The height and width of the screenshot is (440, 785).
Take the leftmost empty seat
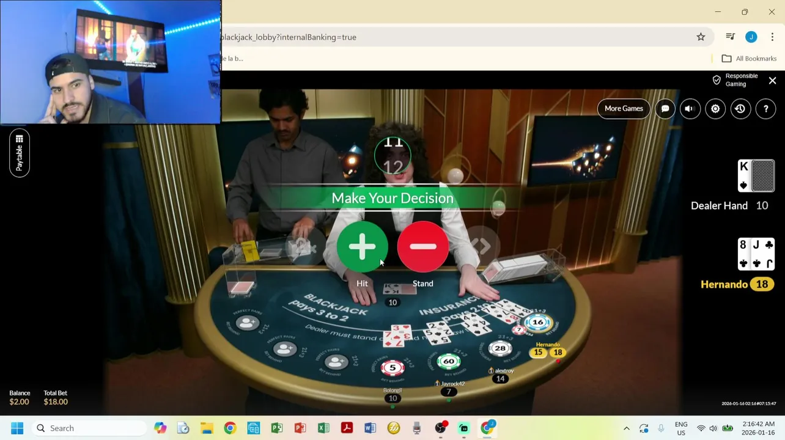click(x=247, y=322)
